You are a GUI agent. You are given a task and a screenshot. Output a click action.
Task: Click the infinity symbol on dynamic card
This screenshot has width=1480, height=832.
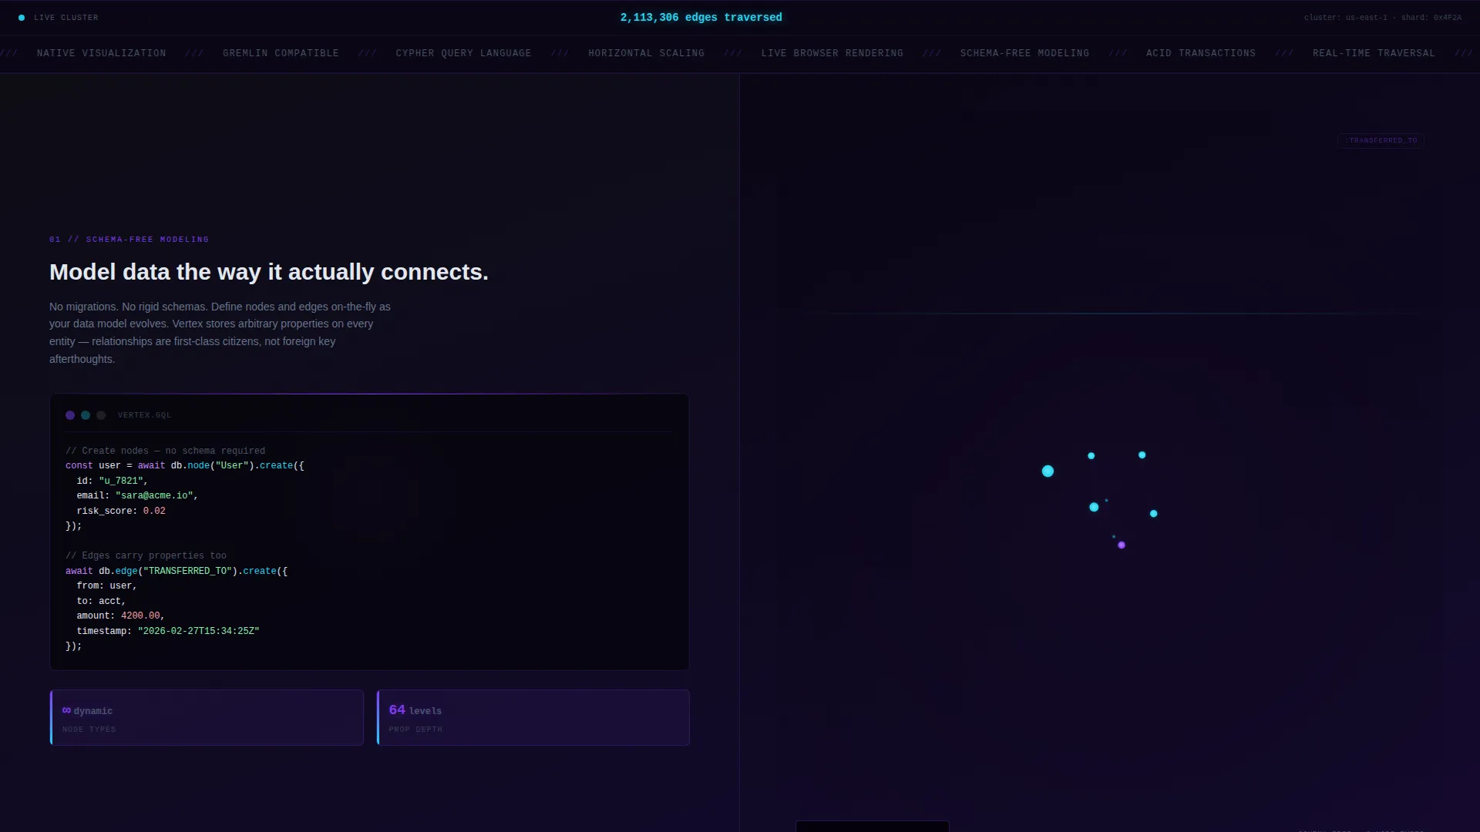pyautogui.click(x=66, y=710)
